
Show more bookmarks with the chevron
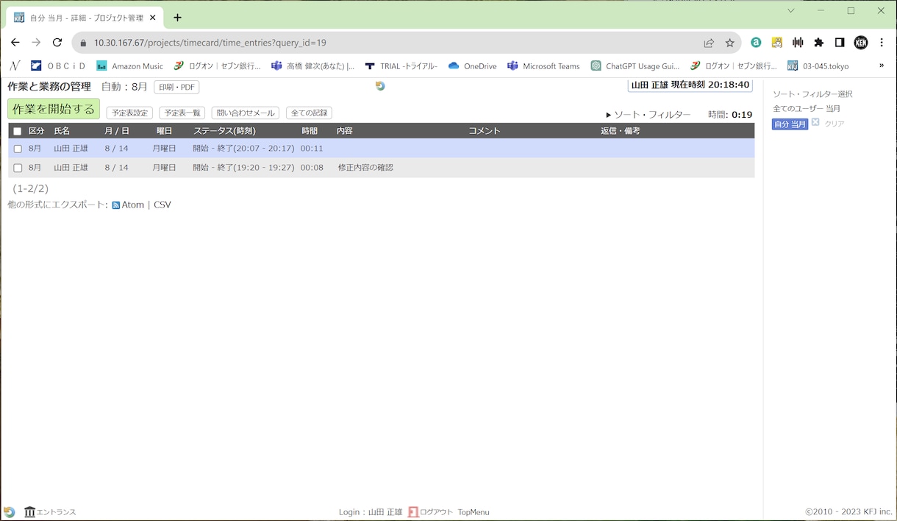882,65
